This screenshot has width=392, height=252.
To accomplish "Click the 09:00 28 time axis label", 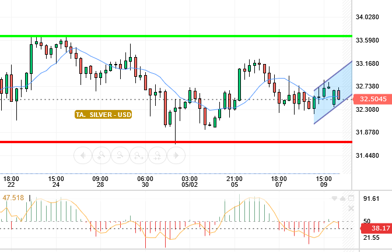I will click(100, 182).
